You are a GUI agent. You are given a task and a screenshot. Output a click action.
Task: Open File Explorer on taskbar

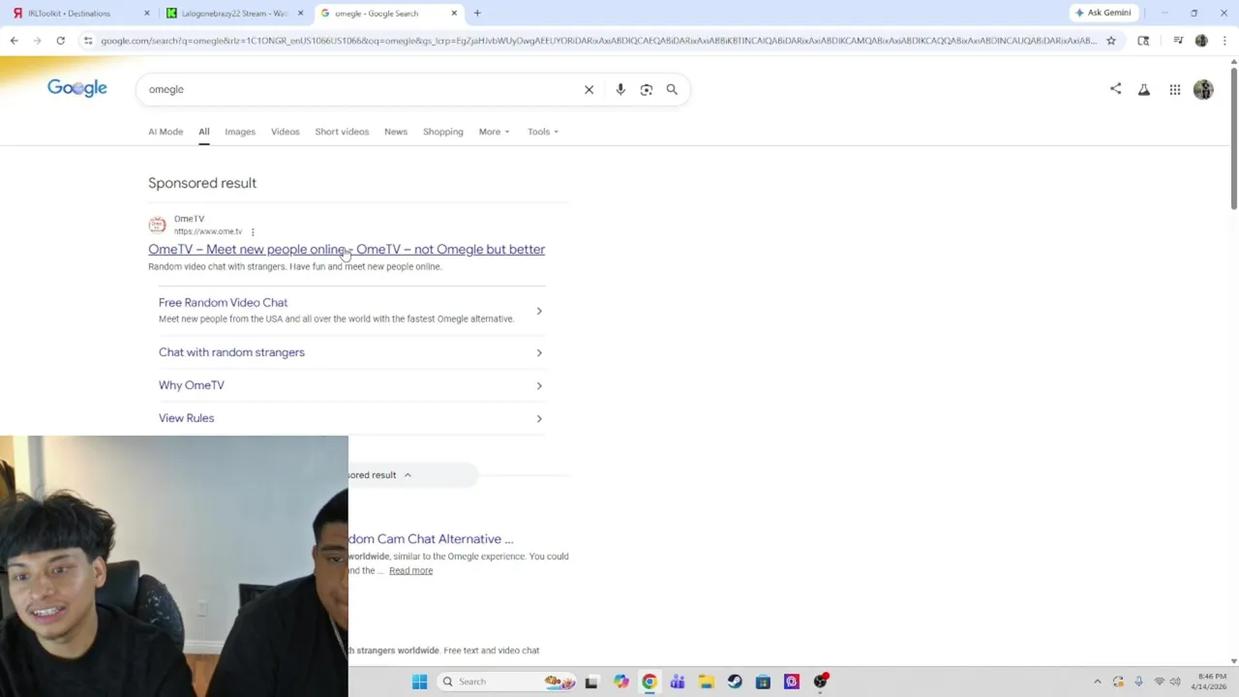707,682
